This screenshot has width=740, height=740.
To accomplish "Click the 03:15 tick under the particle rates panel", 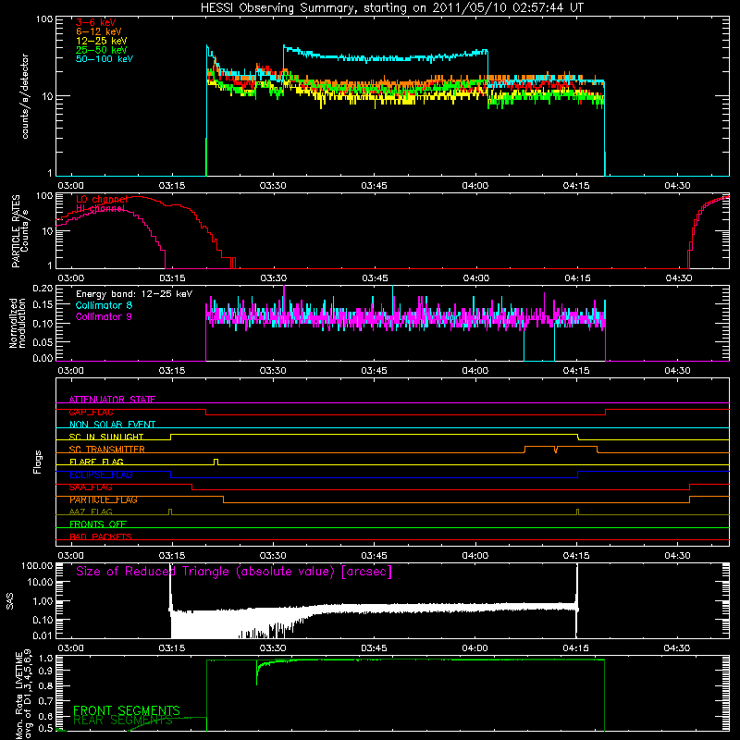I will point(172,278).
